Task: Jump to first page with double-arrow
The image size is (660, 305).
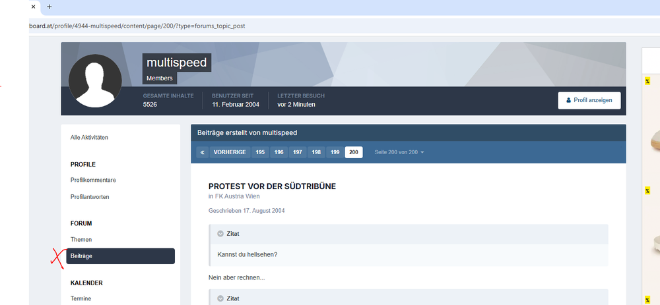Action: click(203, 152)
